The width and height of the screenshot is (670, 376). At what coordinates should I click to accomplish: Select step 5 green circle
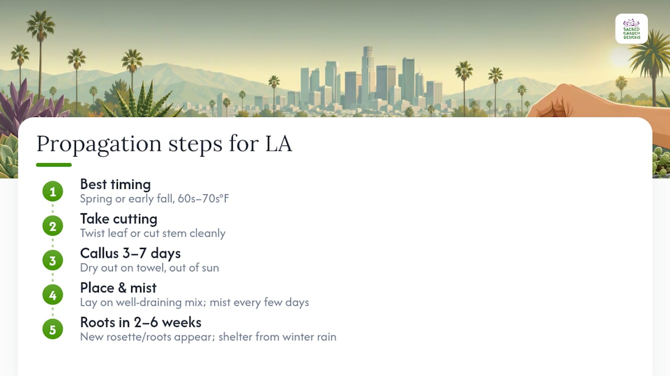tap(52, 330)
